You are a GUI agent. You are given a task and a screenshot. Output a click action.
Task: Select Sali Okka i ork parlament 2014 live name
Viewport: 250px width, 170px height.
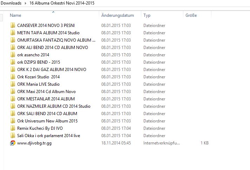[49, 135]
